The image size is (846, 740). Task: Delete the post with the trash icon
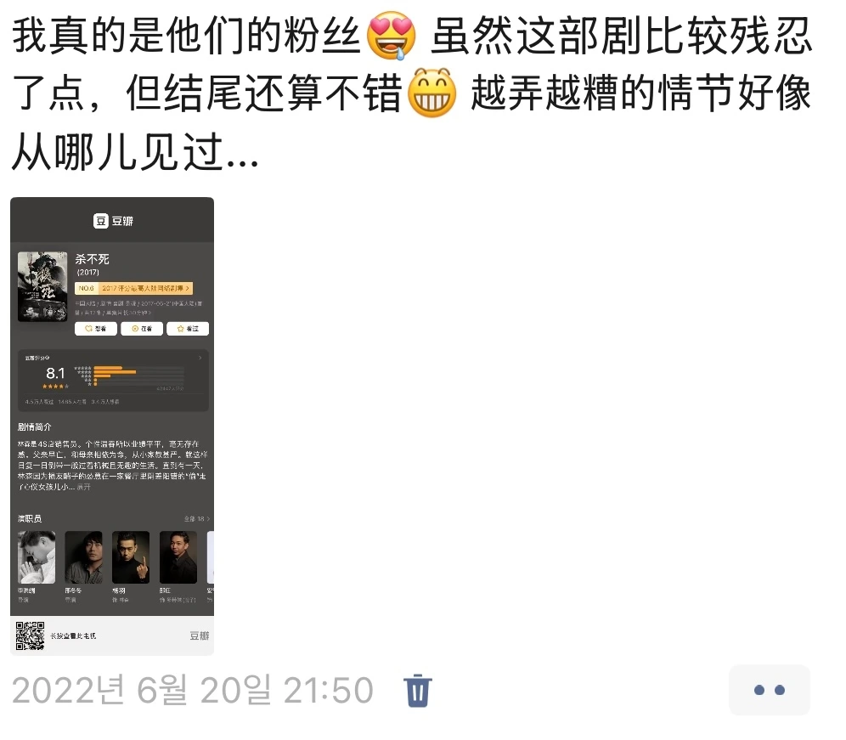[418, 691]
